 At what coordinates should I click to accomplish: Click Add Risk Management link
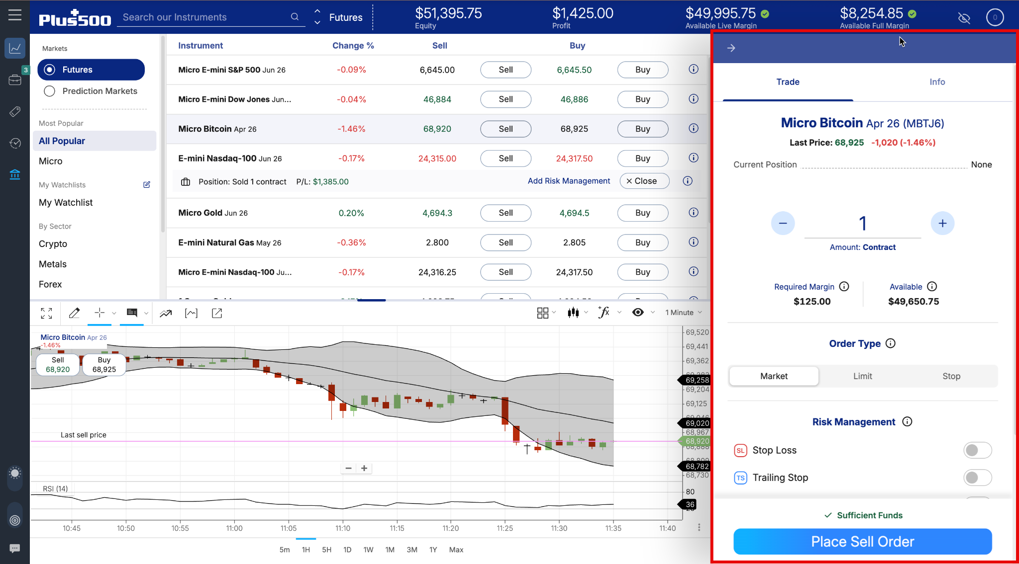coord(569,181)
